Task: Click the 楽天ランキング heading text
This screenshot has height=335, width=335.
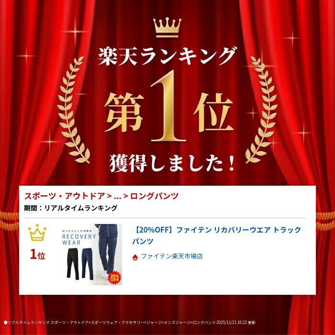Action: click(x=167, y=56)
